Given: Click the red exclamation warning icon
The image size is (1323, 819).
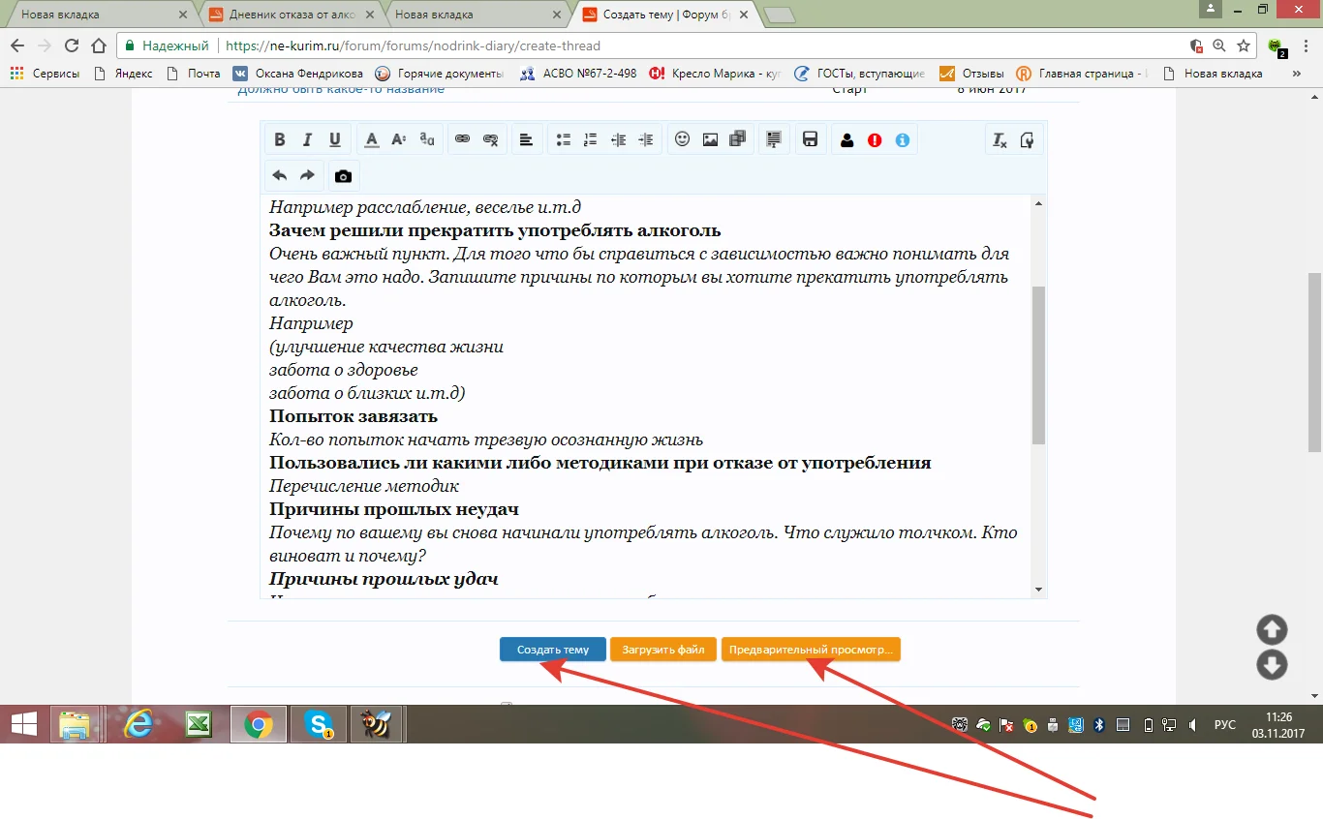Looking at the screenshot, I should click(873, 139).
